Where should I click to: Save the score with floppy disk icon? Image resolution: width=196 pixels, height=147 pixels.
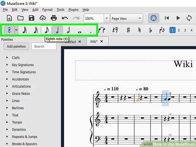[31, 18]
